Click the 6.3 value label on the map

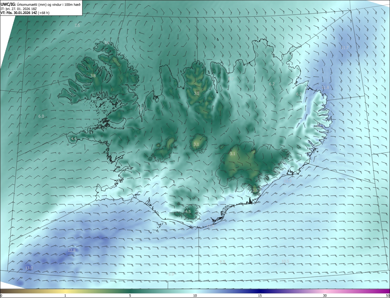[x=299, y=94]
